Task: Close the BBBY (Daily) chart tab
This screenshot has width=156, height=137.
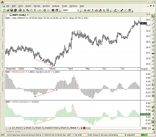Action: click(28, 15)
